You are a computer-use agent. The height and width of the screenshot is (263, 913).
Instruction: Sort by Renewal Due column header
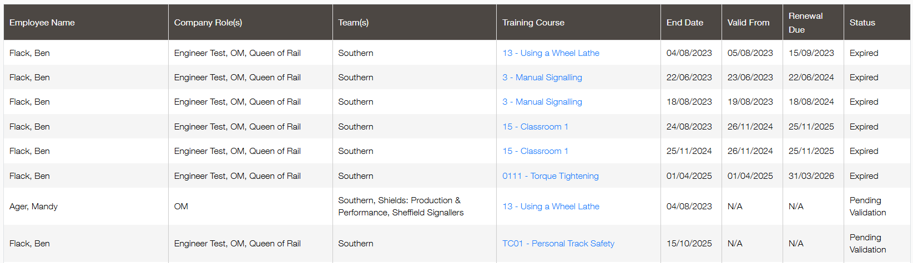[806, 23]
